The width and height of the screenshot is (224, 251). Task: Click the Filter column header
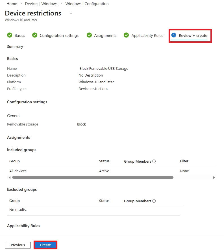[x=184, y=161]
